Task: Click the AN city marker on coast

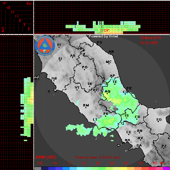Action: (111, 54)
